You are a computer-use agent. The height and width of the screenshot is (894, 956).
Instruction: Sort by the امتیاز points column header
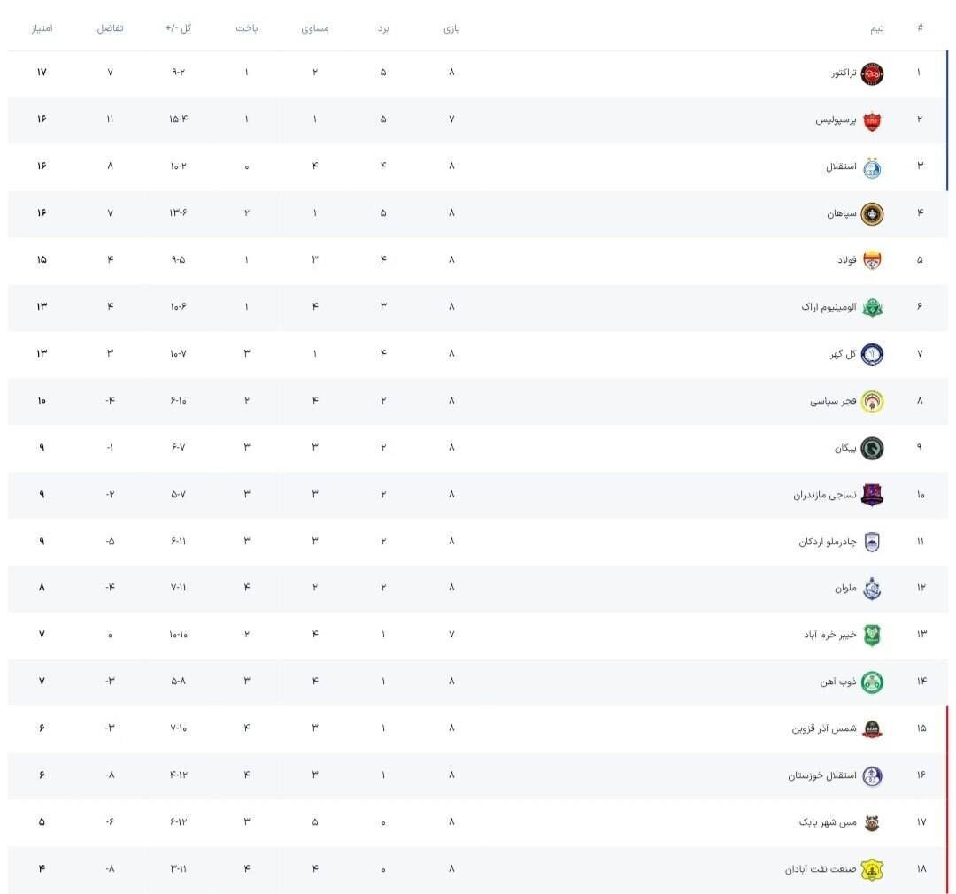(x=42, y=28)
